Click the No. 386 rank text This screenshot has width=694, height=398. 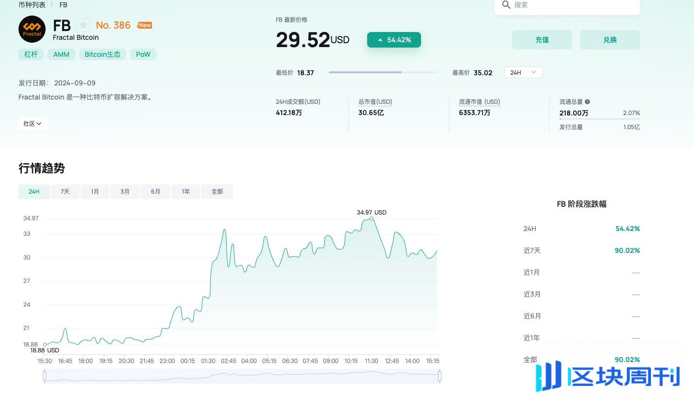pos(113,25)
